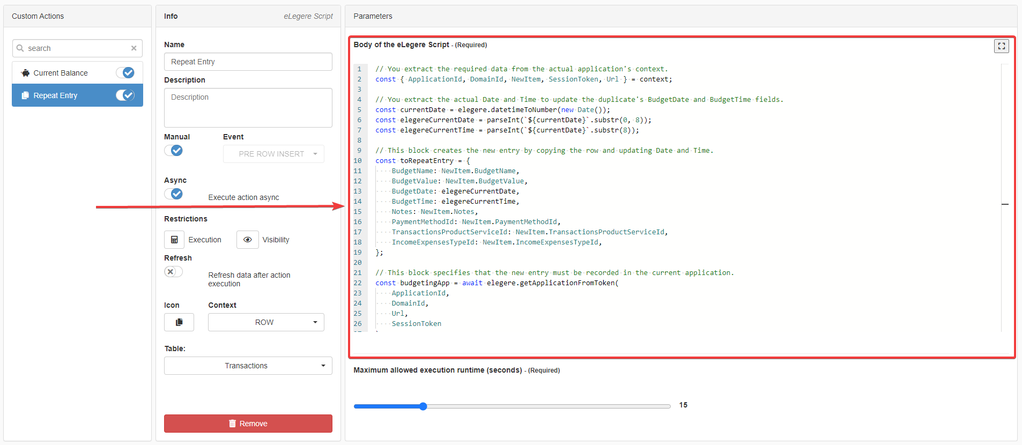Click the search magnifier icon
Viewport: 1022px width, 445px height.
click(20, 48)
